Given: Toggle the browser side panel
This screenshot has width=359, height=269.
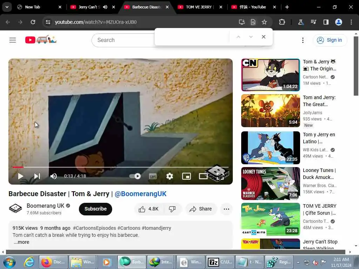Looking at the screenshot, I should point(326,22).
